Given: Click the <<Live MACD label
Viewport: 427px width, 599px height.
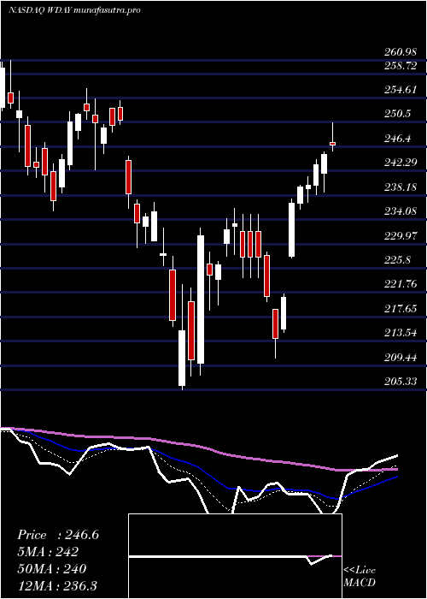Looking at the screenshot, I should [x=360, y=577].
